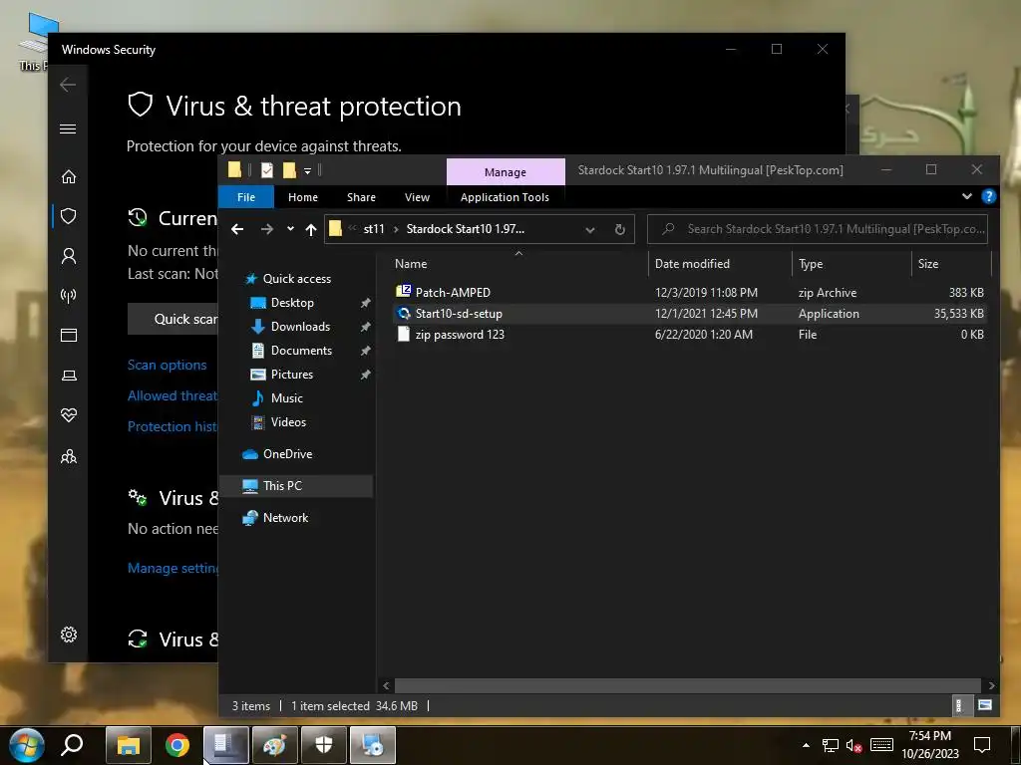Click Properties icon in quick access toolbar
This screenshot has height=765, width=1021.
point(267,170)
